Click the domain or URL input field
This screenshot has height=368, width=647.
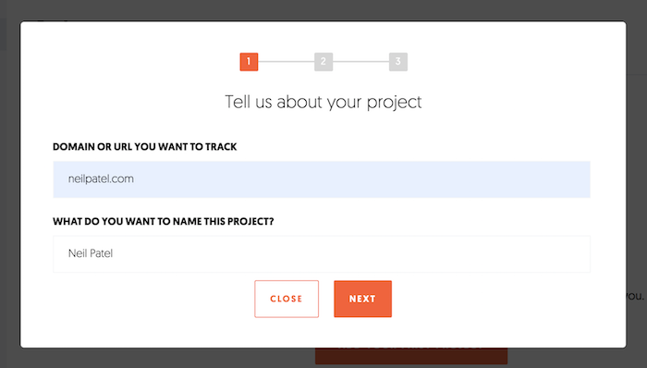[322, 179]
